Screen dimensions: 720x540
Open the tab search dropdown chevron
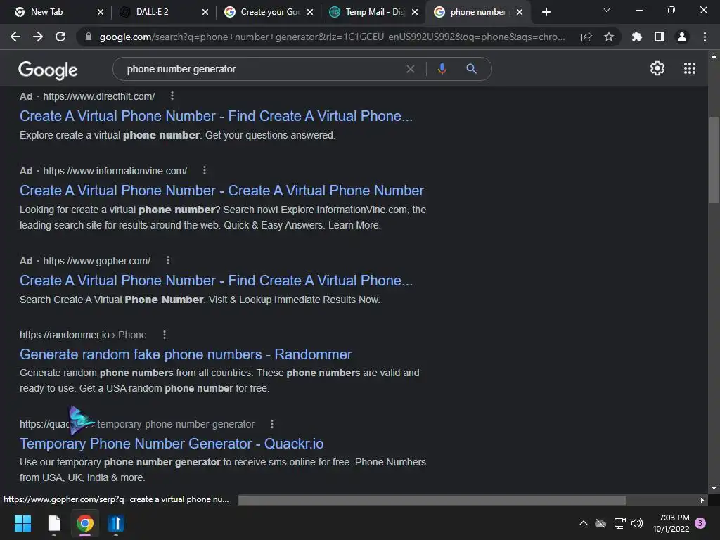[607, 10]
